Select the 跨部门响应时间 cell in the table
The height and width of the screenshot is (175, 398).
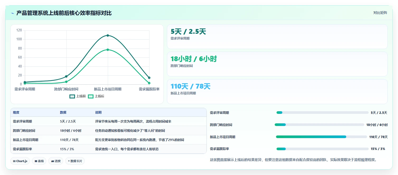24,131
